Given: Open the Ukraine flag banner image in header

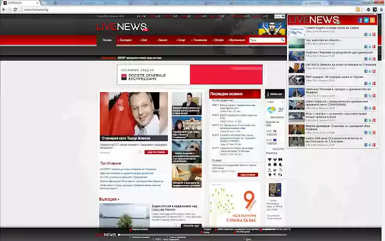Looking at the screenshot, I should [x=271, y=28].
